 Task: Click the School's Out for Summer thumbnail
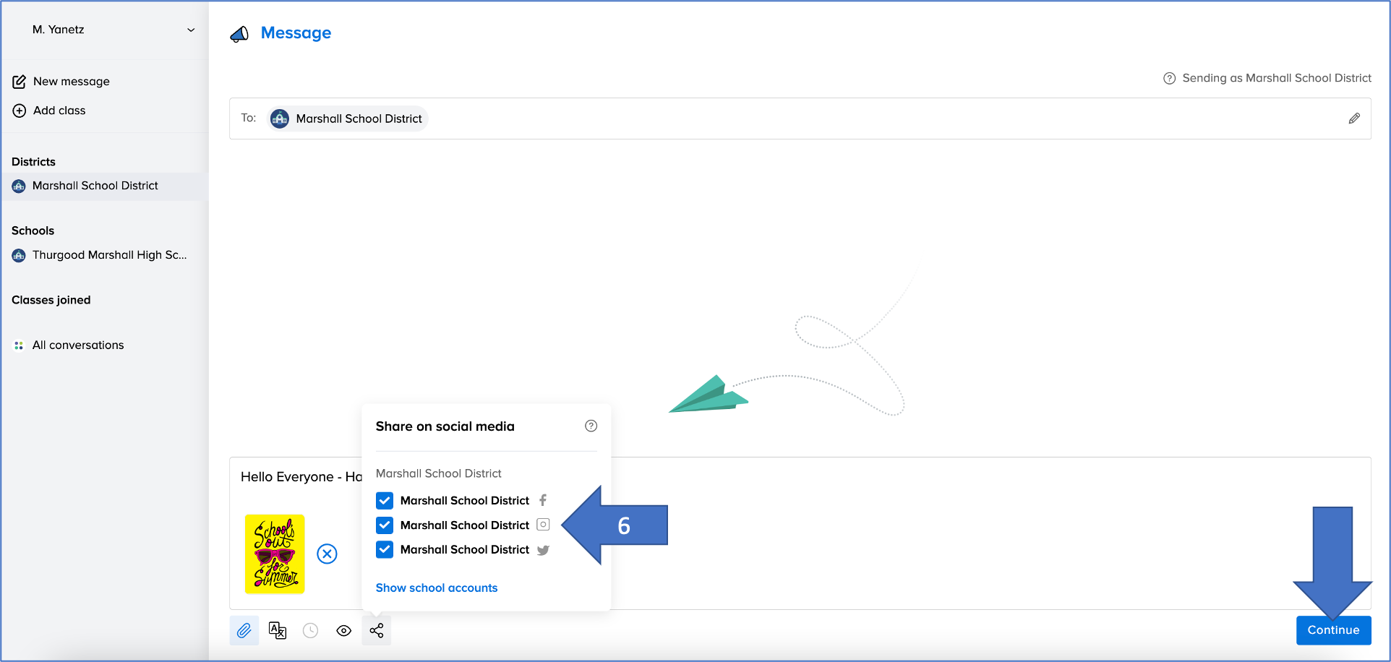(275, 554)
